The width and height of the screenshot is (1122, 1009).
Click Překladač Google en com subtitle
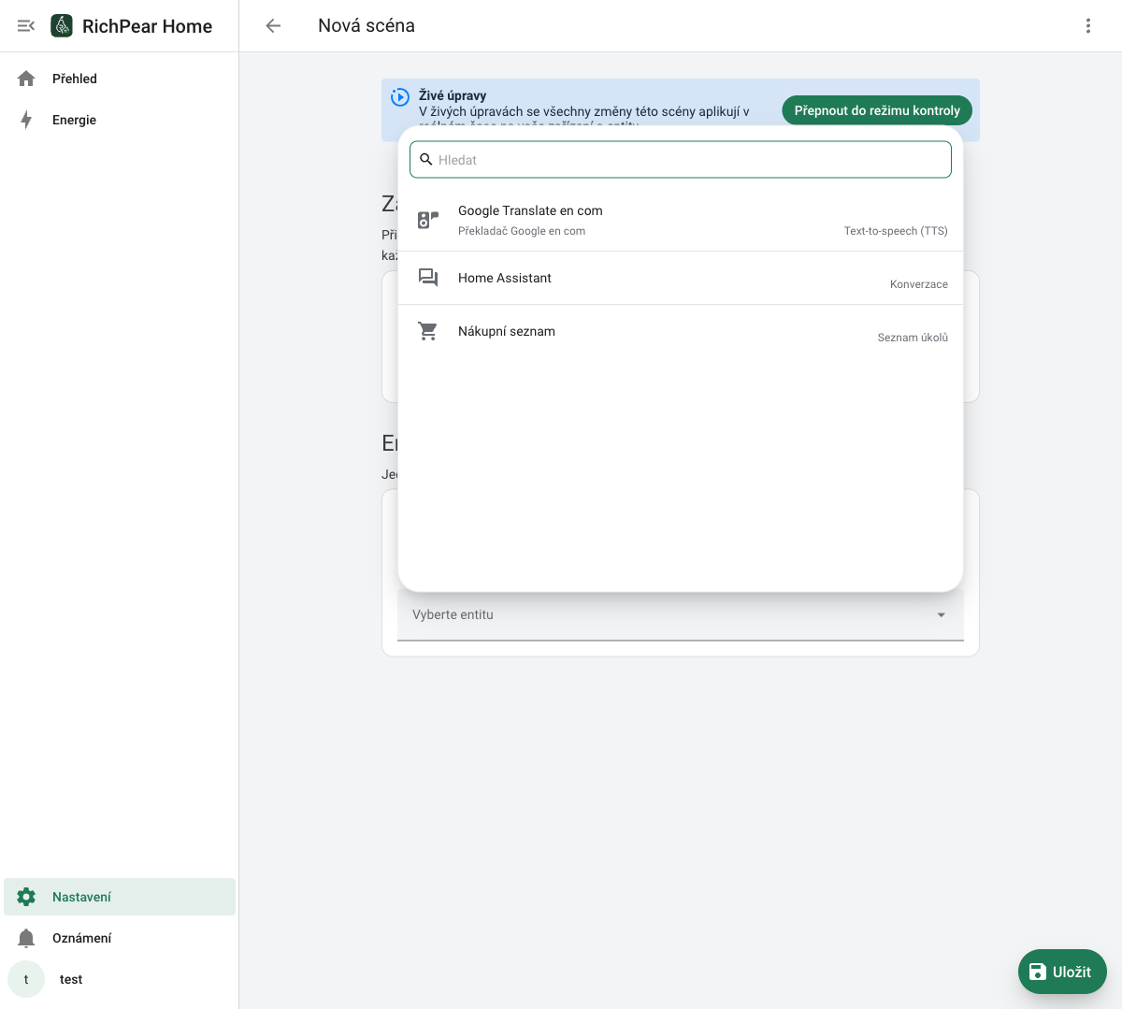click(x=522, y=231)
